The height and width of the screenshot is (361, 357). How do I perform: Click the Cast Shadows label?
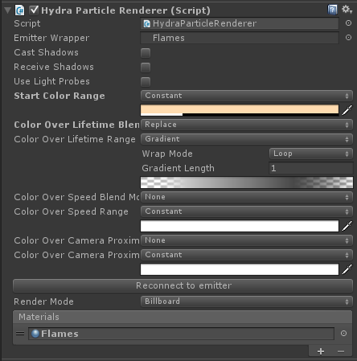(x=46, y=52)
